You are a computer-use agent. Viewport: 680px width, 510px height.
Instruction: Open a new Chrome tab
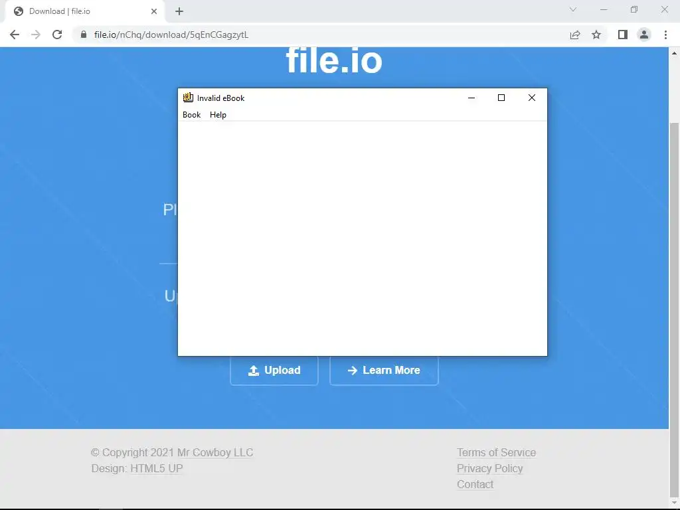pos(179,11)
